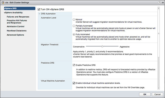Screen dimensions: 165x98
Task: Toggle individual virtual machine automation levels
Action: coord(74,83)
